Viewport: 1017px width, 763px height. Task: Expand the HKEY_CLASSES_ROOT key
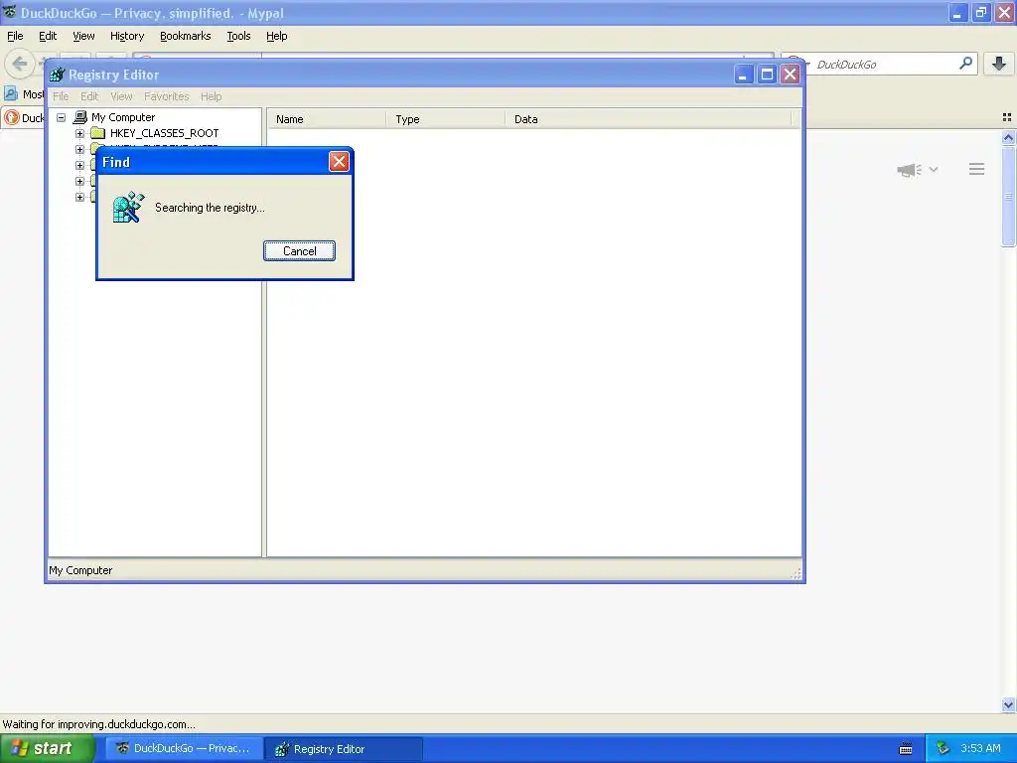click(x=79, y=134)
